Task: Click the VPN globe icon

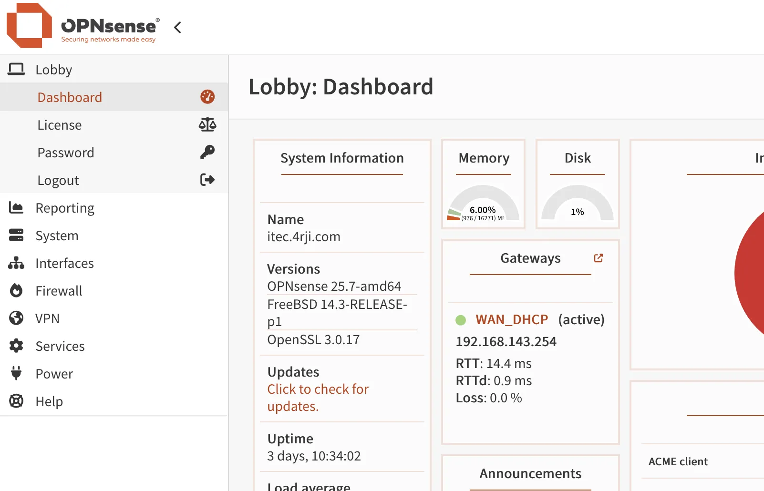Action: point(16,318)
